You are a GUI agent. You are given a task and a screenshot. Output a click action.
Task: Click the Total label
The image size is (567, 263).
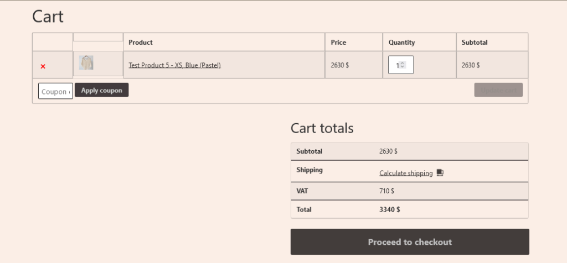click(304, 209)
